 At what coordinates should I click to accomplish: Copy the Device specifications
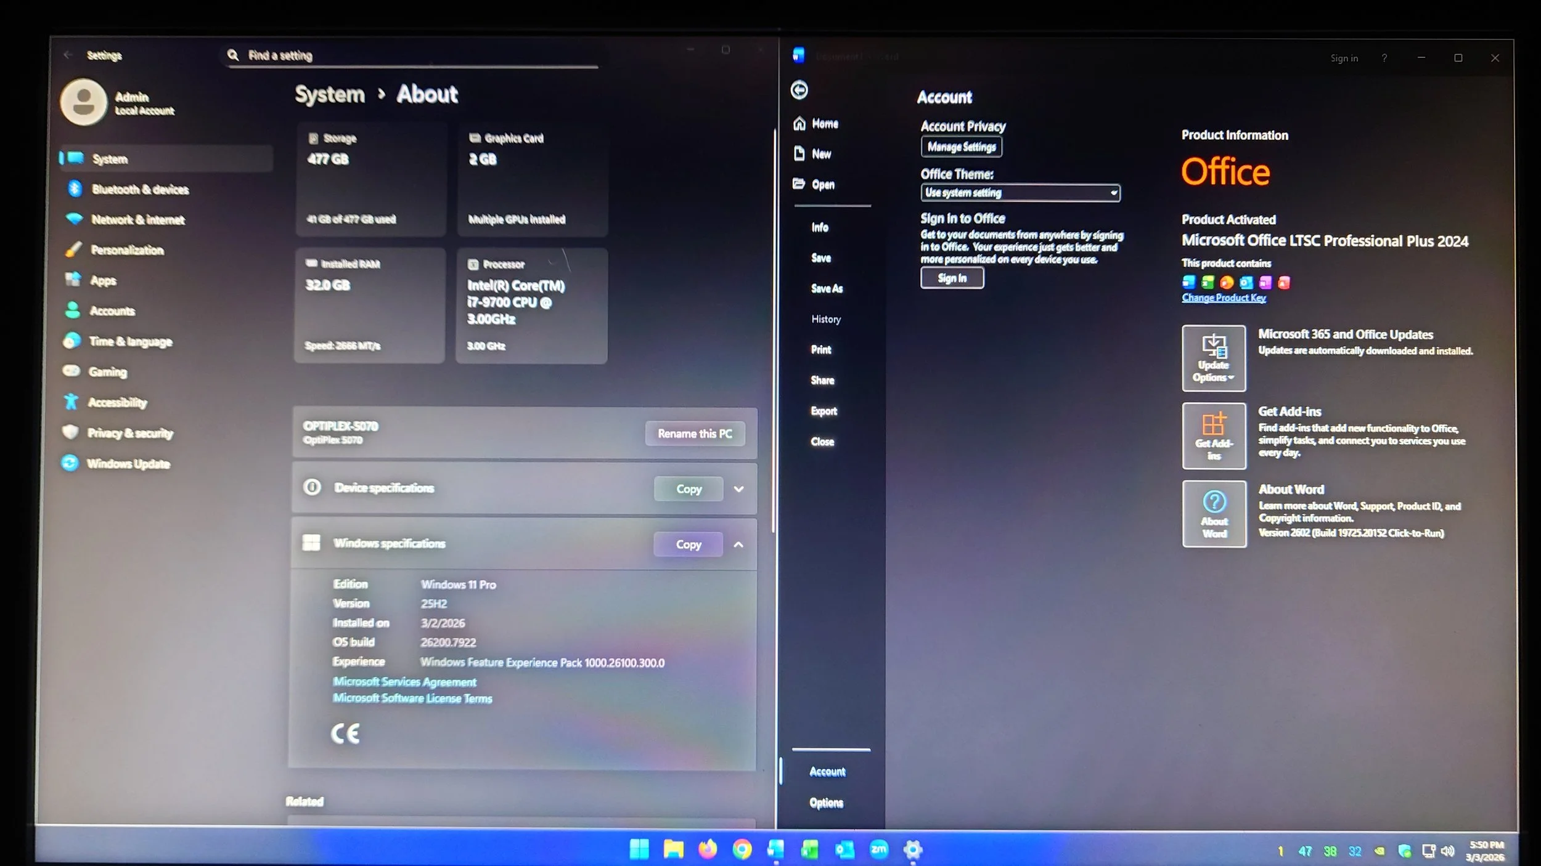(689, 489)
